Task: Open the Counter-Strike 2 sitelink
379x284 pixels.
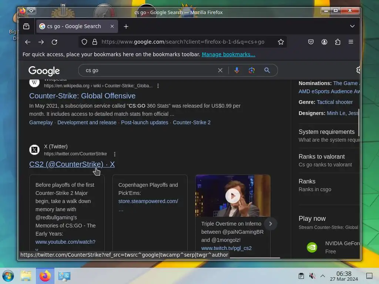Action: point(191,122)
